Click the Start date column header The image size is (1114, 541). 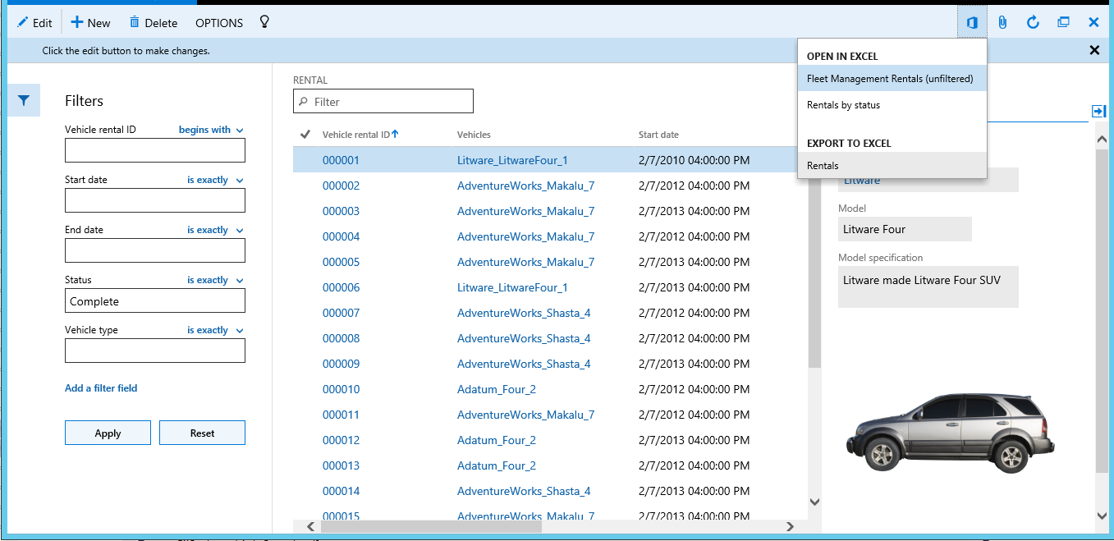click(658, 135)
